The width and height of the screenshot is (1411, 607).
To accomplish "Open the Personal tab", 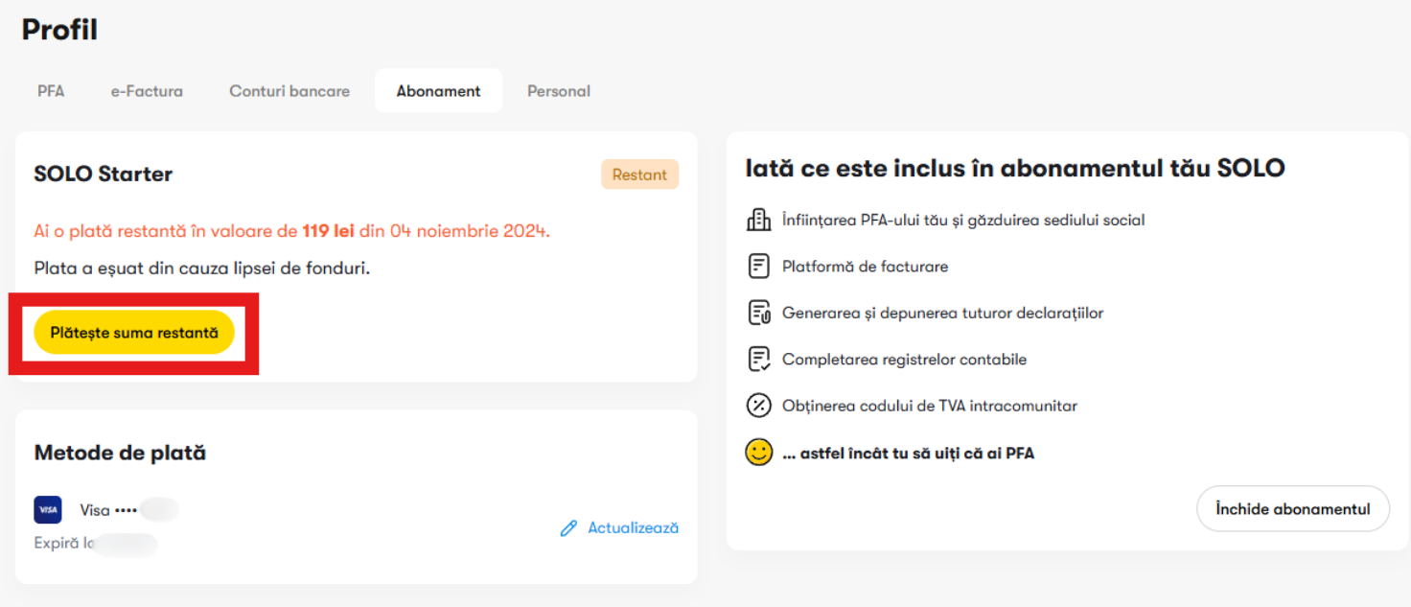I will tap(559, 91).
